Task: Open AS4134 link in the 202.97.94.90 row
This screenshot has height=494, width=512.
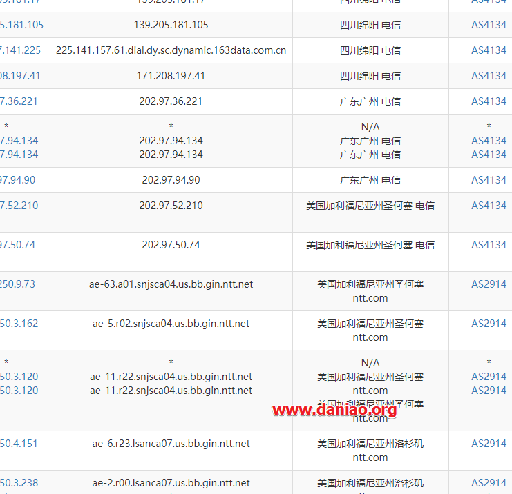Action: (x=489, y=180)
